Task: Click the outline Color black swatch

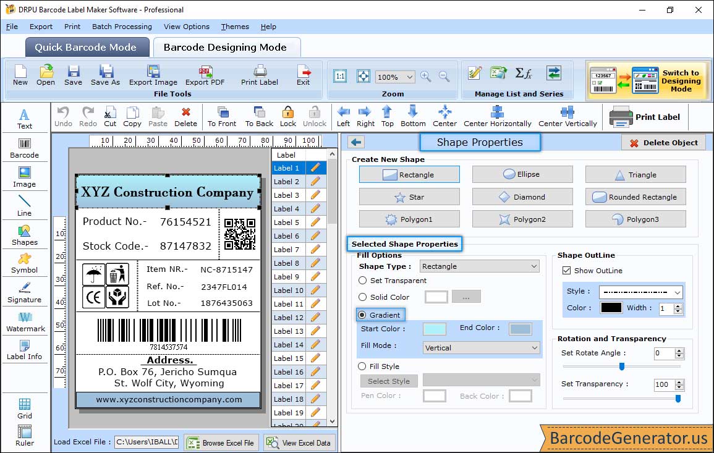Action: (611, 308)
